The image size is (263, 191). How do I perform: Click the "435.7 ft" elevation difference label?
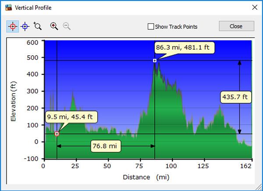click(x=236, y=97)
